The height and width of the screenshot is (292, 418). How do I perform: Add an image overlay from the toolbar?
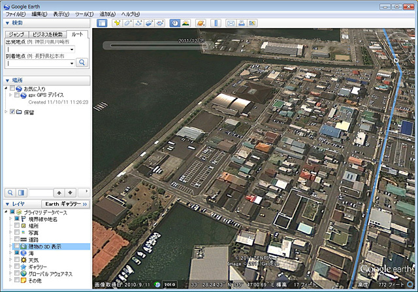pyautogui.click(x=149, y=23)
